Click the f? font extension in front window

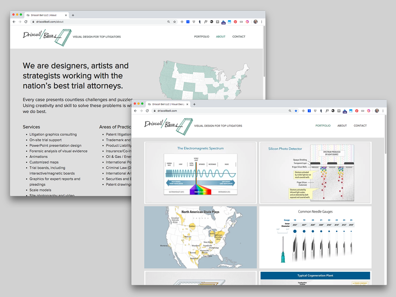327,111
